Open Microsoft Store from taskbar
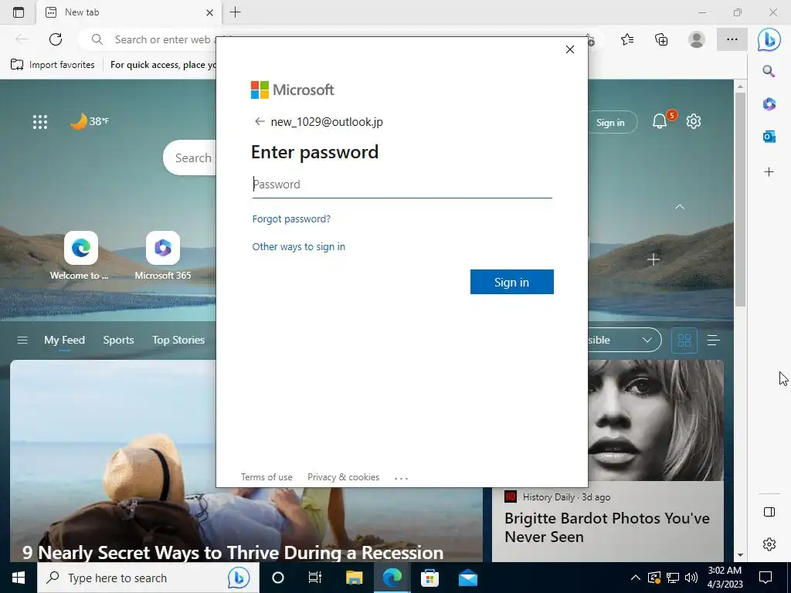The height and width of the screenshot is (593, 791). (x=429, y=578)
